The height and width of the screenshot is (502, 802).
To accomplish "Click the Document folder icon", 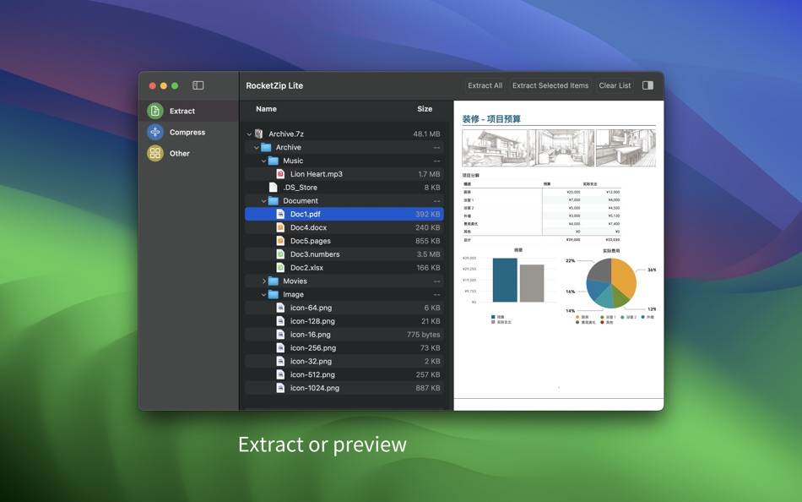I will (x=274, y=201).
